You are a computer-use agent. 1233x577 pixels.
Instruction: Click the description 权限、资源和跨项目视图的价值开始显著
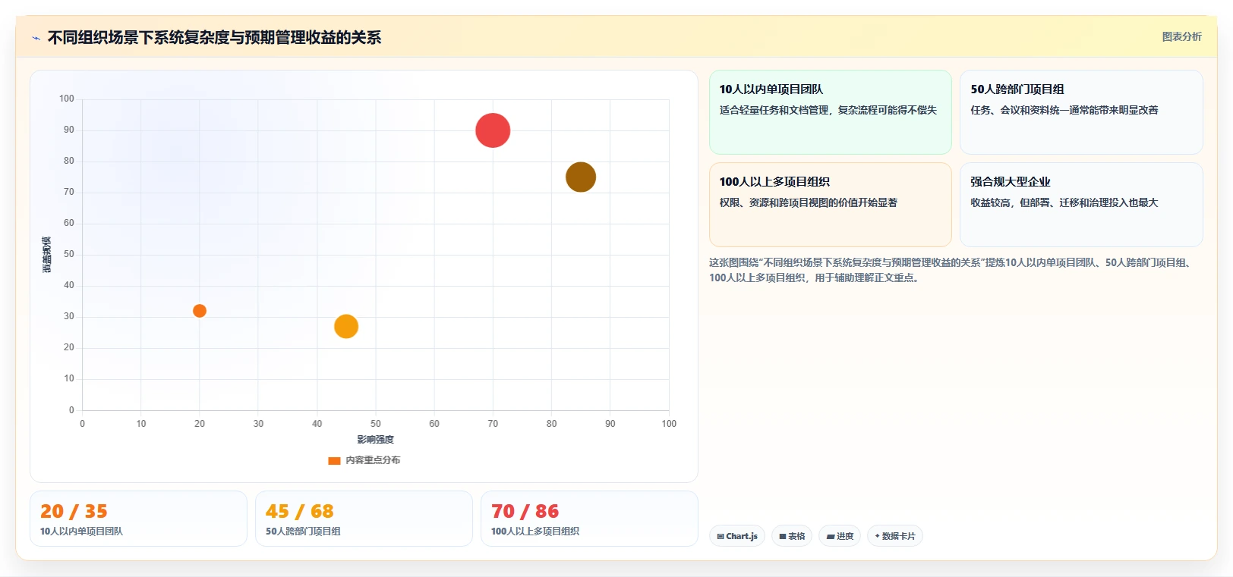click(x=809, y=202)
